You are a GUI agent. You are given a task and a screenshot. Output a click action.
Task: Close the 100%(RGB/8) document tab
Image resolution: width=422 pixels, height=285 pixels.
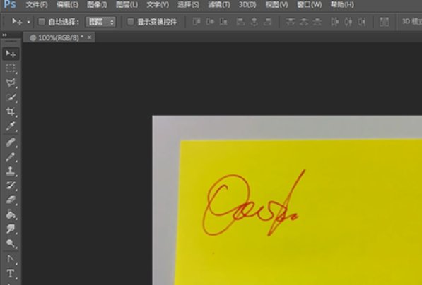[90, 37]
